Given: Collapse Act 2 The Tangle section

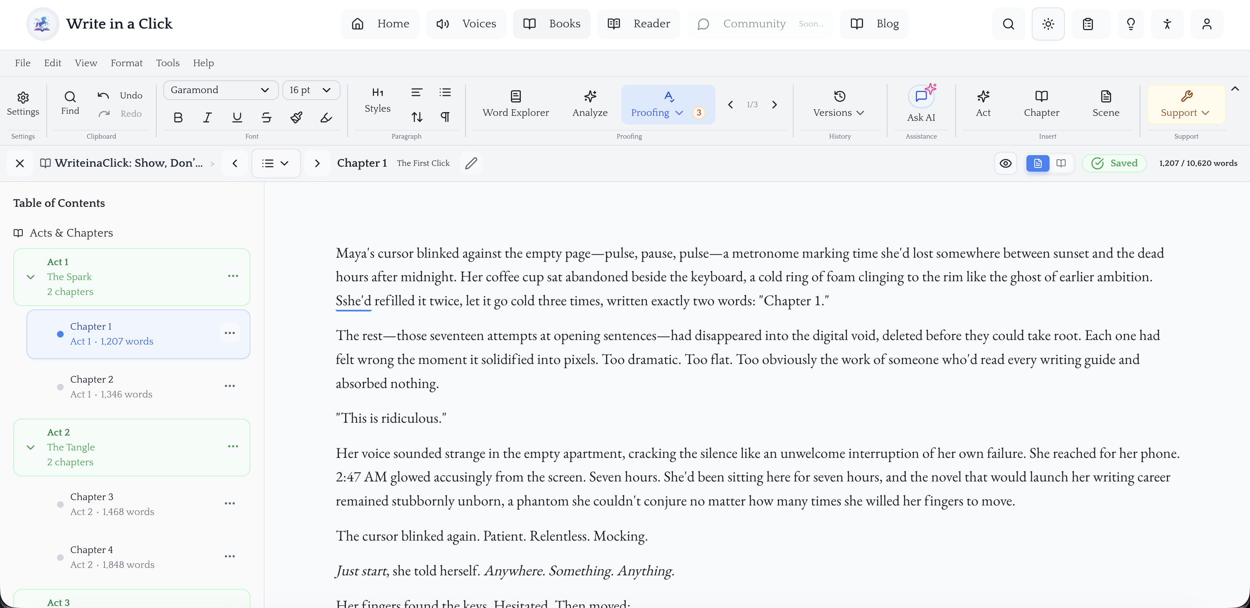Looking at the screenshot, I should pos(31,447).
